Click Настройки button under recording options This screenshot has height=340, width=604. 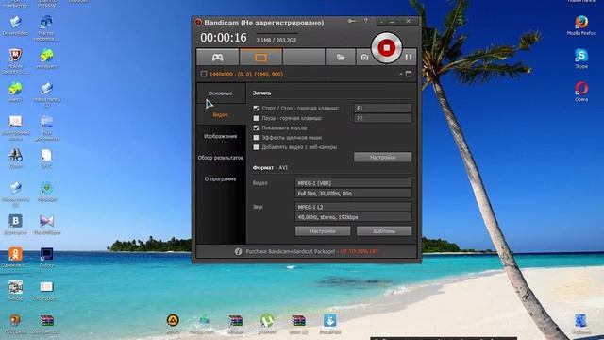[x=382, y=157]
